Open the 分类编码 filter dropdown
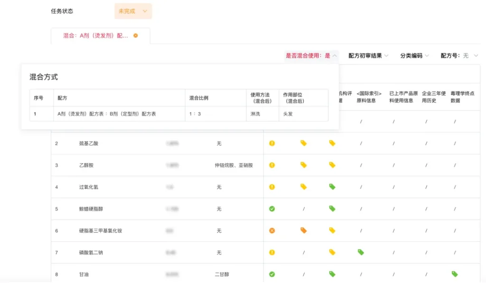Image resolution: width=486 pixels, height=283 pixels. point(414,55)
